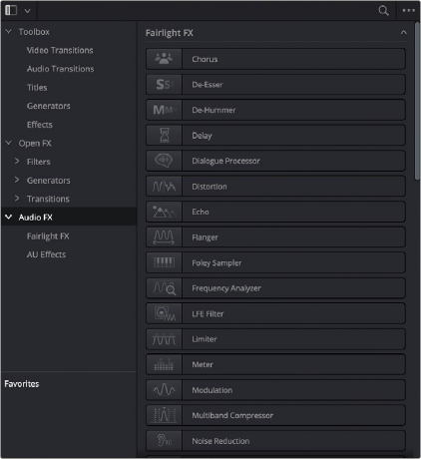The height and width of the screenshot is (459, 421).
Task: Collapse the Toolbox tree section
Action: [9, 31]
